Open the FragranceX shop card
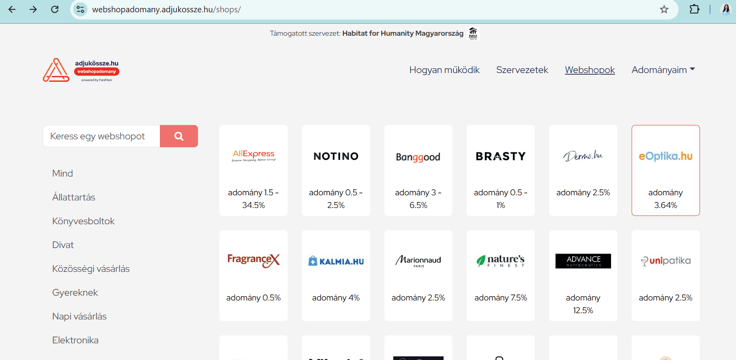Screen dimensions: 736x360 point(254,276)
